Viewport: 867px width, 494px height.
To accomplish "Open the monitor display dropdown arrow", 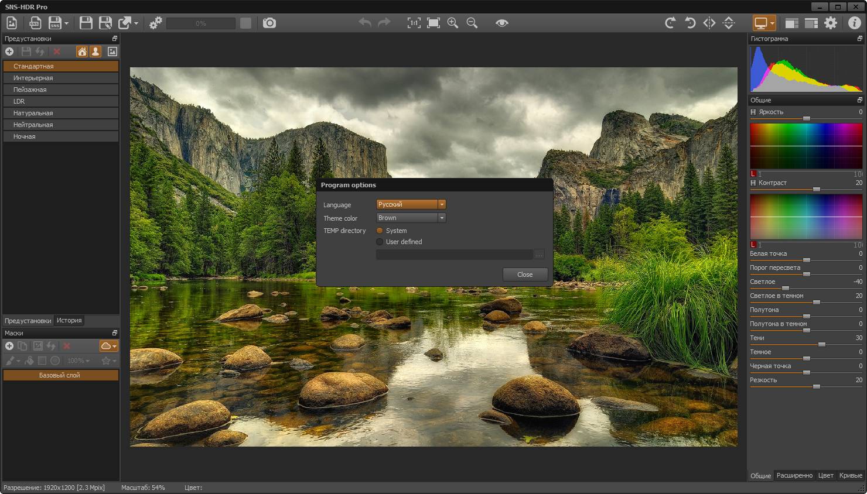I will 772,23.
